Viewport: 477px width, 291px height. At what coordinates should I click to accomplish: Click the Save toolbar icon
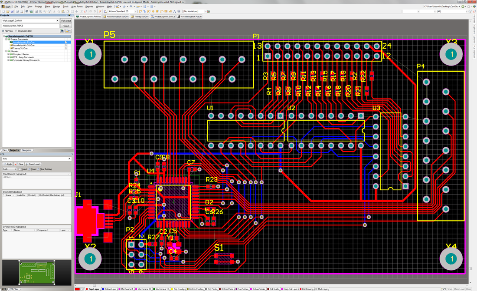[12, 11]
